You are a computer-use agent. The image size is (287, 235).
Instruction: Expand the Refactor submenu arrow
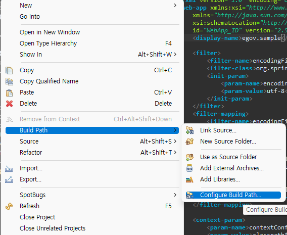coord(175,152)
